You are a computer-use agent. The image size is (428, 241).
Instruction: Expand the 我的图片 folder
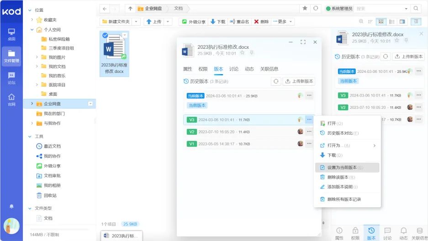tap(37, 57)
